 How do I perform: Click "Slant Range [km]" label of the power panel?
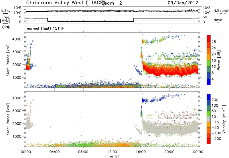tap(8, 60)
